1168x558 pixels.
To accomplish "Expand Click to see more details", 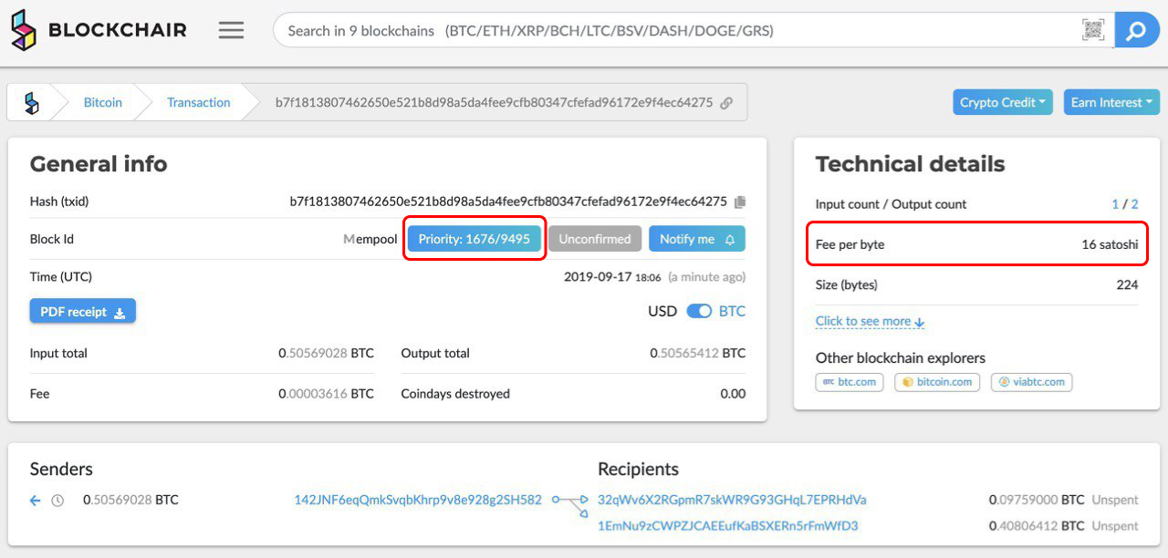I will (870, 322).
